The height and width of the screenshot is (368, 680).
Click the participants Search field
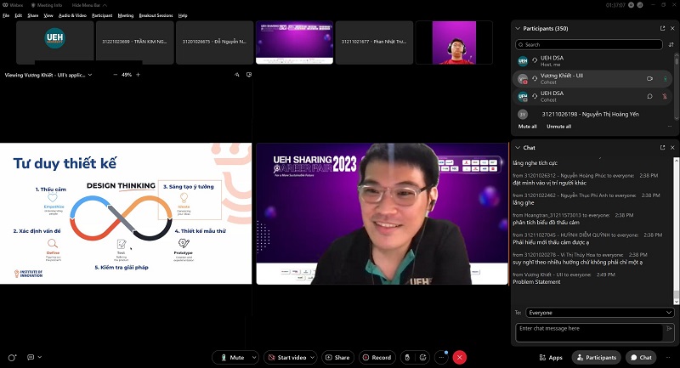click(x=588, y=45)
